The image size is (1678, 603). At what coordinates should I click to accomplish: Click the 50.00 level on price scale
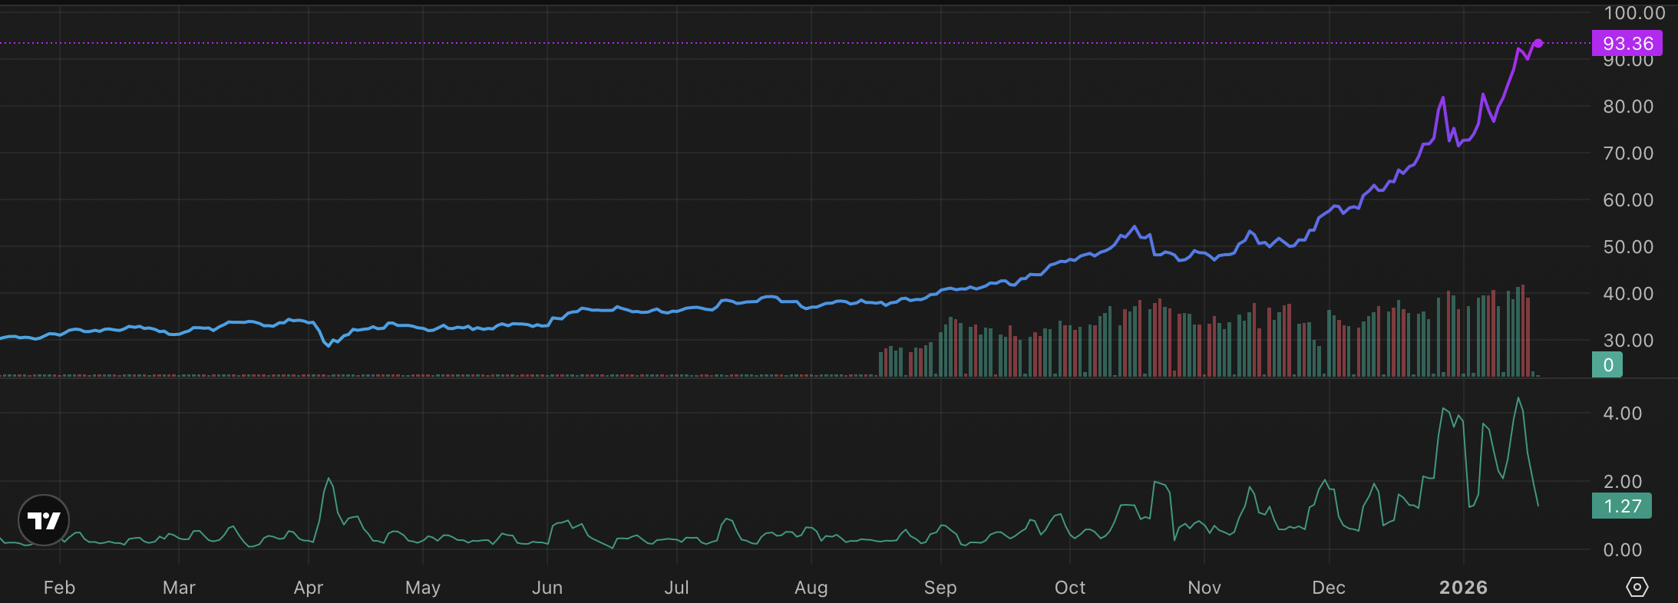[x=1628, y=247]
